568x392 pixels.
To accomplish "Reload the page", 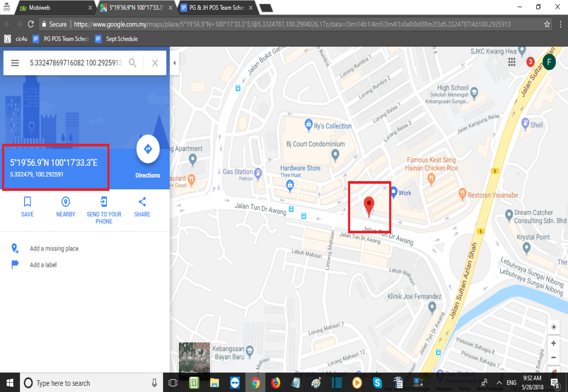I will coord(31,24).
